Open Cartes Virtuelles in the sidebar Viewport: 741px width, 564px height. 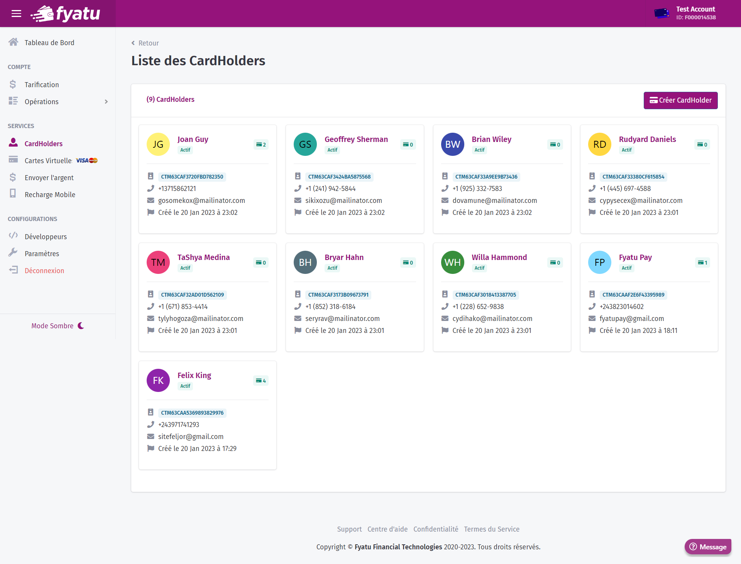(x=48, y=160)
